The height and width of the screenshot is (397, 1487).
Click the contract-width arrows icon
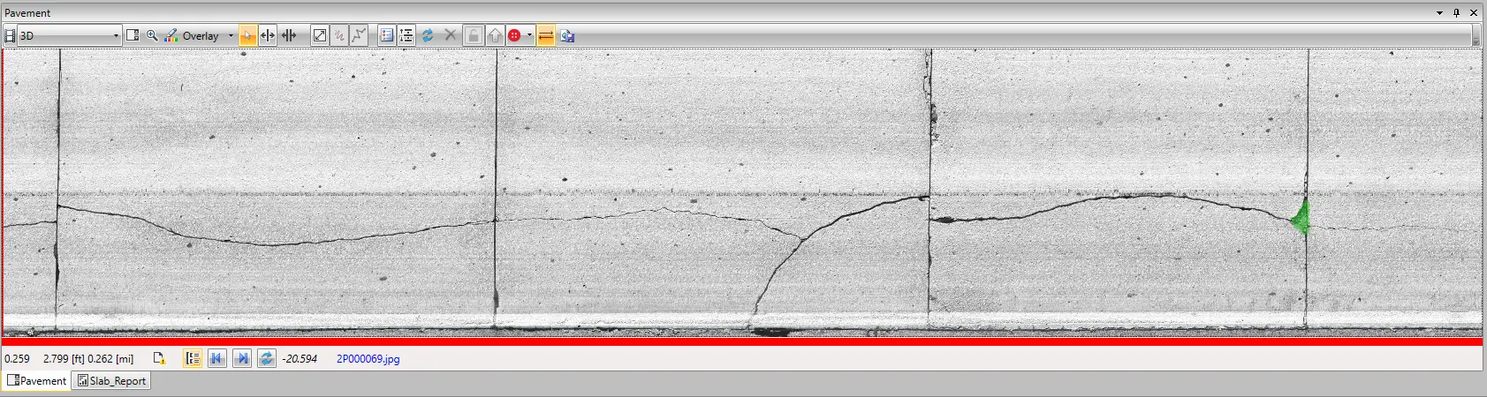(x=289, y=35)
